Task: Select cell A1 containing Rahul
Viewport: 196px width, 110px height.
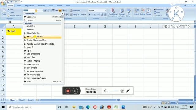Action: pos(13,32)
